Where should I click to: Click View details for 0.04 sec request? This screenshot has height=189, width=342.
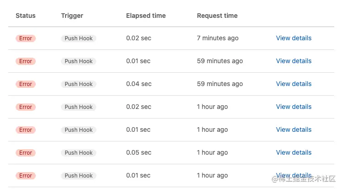click(293, 84)
